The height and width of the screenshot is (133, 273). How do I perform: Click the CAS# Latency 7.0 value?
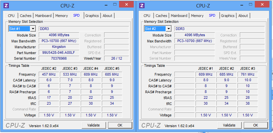[x=70, y=80]
